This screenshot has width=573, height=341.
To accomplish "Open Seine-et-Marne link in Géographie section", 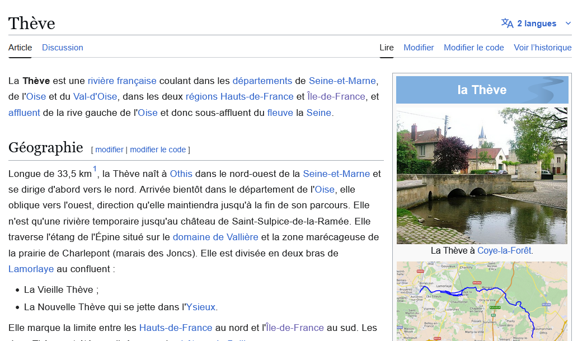I will (x=336, y=174).
